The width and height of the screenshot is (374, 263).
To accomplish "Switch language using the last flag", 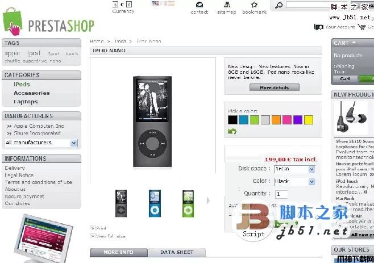I will click(171, 3).
